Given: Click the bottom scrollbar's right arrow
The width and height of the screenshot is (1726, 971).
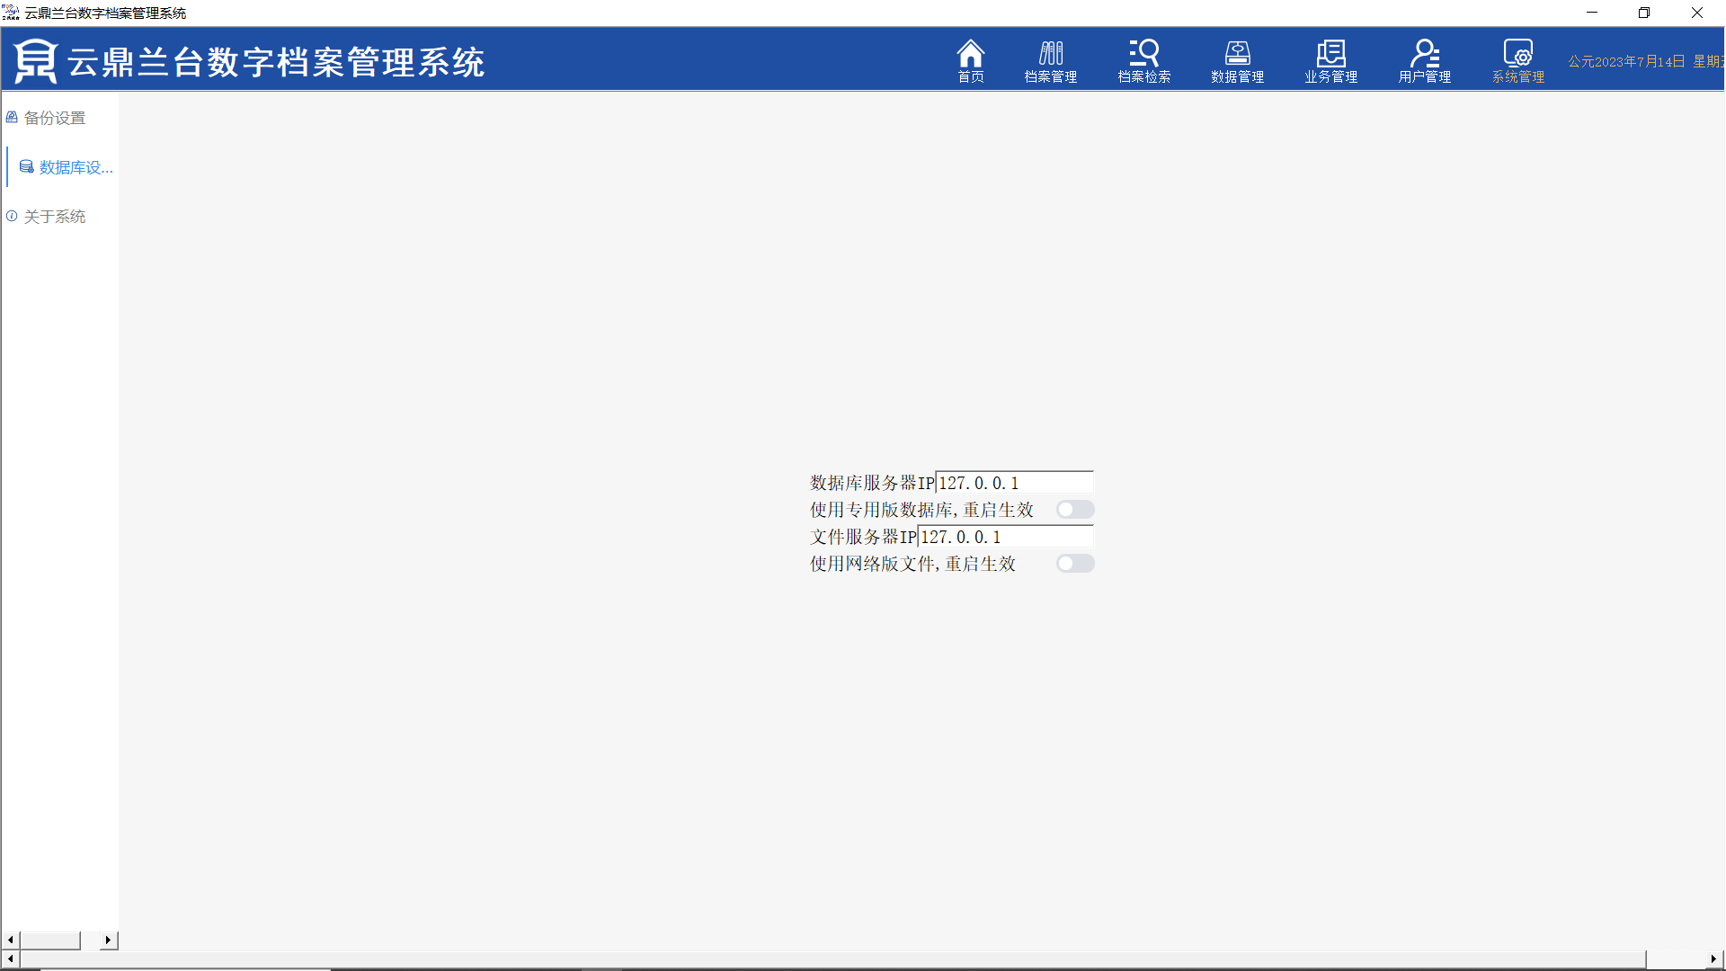Looking at the screenshot, I should pyautogui.click(x=1713, y=959).
